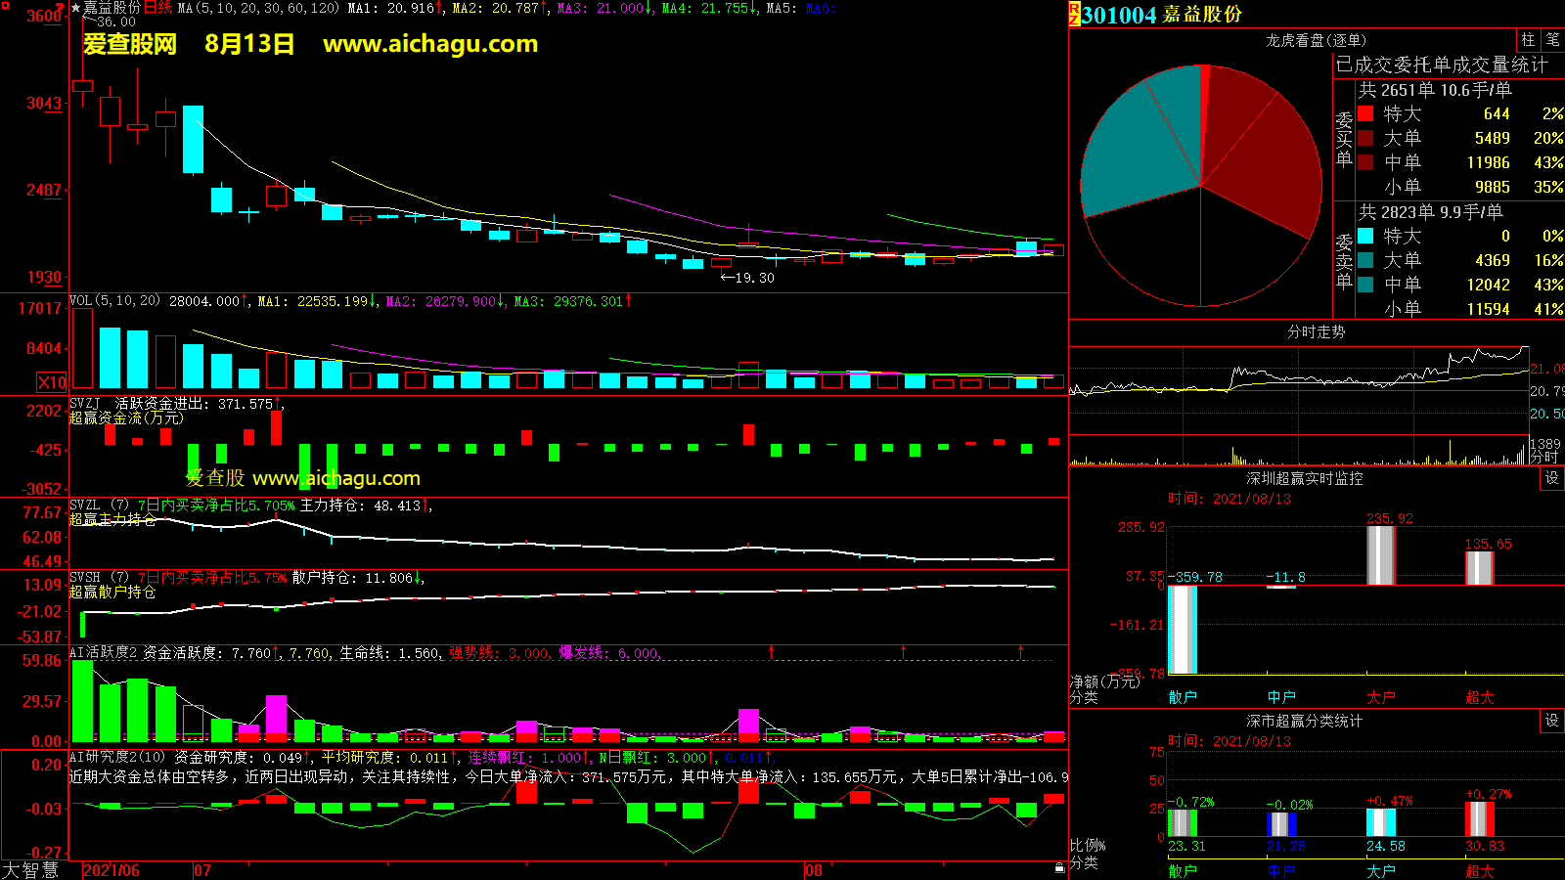Select the 日线 period label
Screen dimensions: 1565x880
[x=157, y=8]
